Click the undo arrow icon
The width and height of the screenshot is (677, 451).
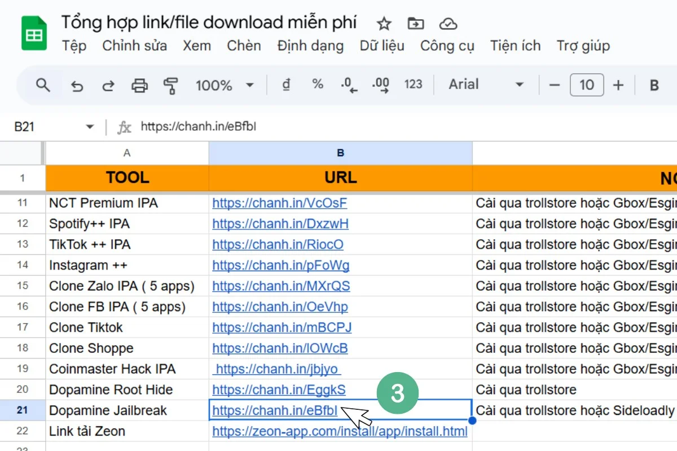(77, 86)
